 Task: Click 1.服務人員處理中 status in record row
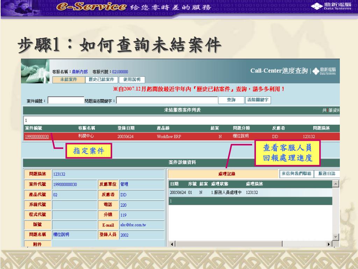[x=226, y=192]
